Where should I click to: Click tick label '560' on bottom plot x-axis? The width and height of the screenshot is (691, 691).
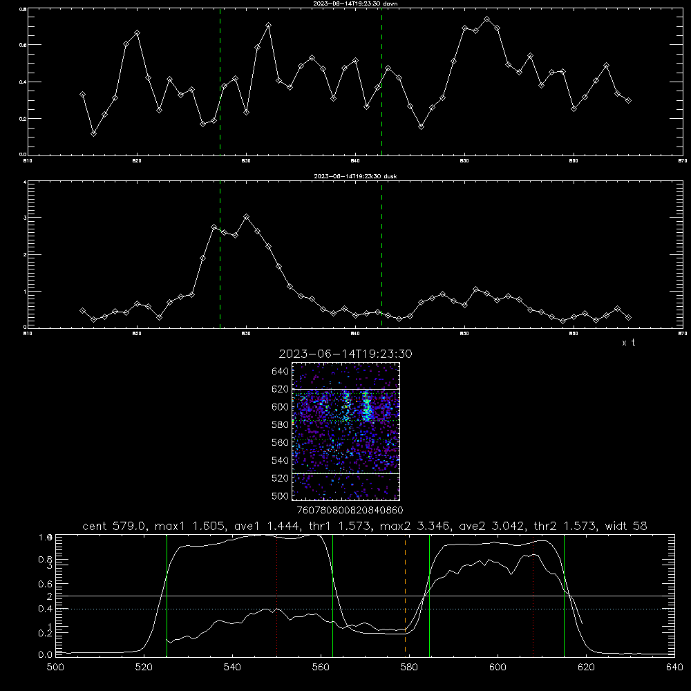click(321, 668)
